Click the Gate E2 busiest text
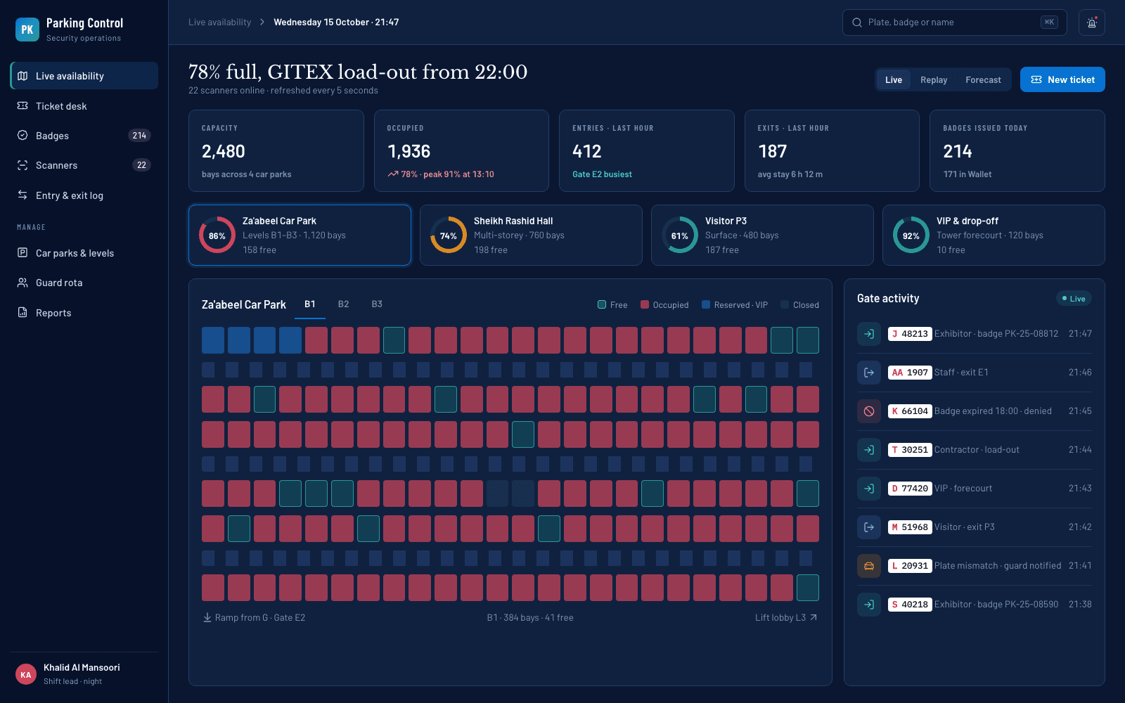This screenshot has height=703, width=1125. coord(602,174)
